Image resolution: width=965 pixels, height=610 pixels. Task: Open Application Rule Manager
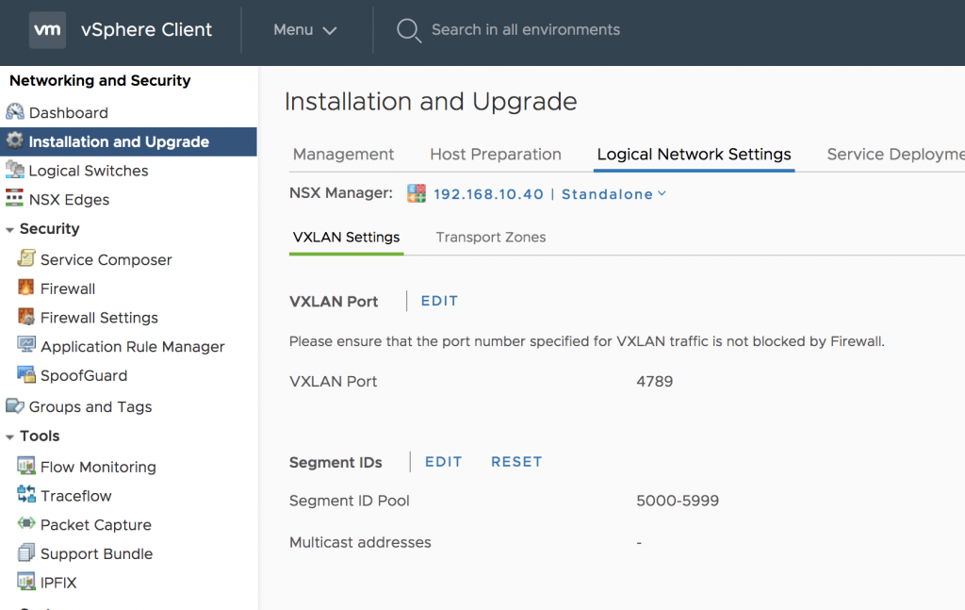pos(132,347)
